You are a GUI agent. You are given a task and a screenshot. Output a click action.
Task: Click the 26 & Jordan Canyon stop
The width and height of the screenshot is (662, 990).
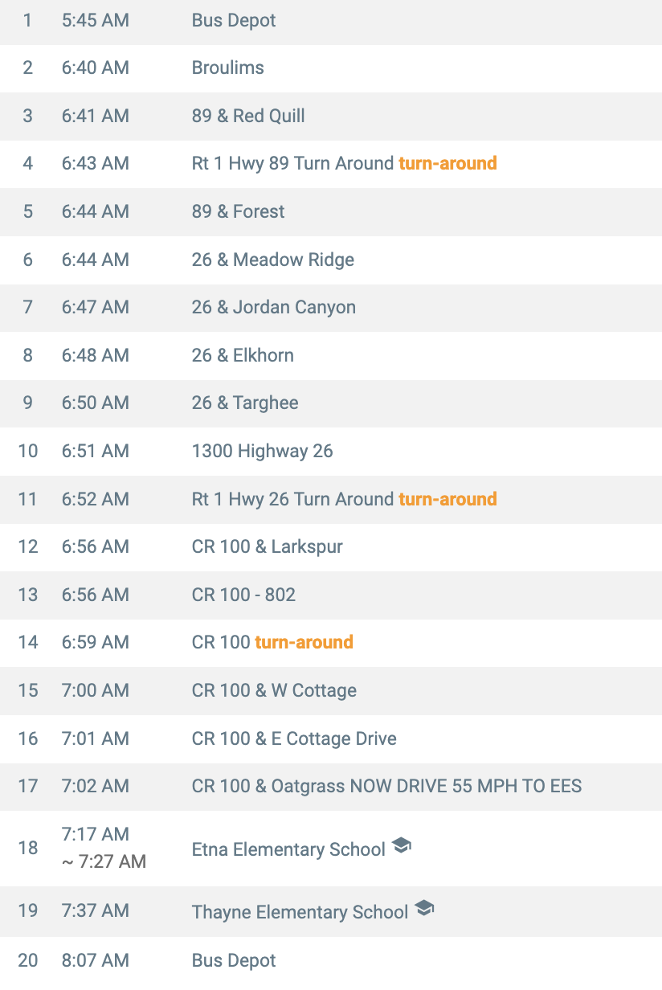tap(273, 307)
